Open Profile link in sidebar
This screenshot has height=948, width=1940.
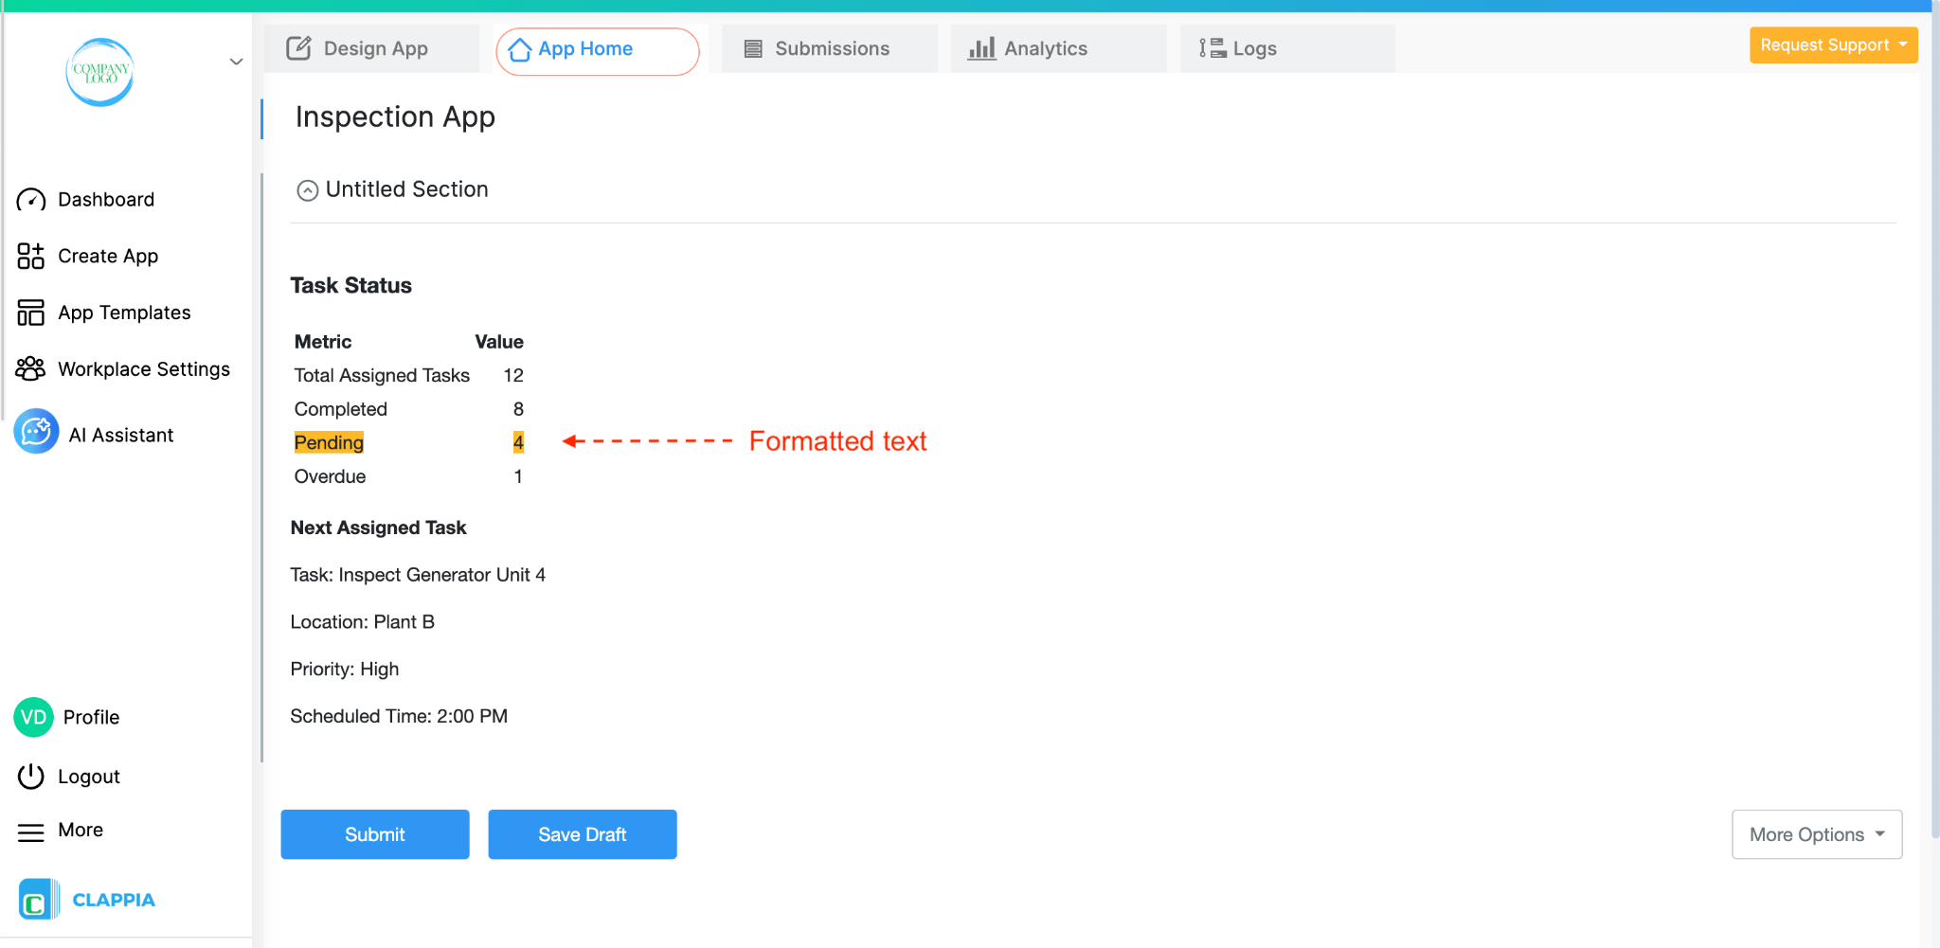[91, 717]
